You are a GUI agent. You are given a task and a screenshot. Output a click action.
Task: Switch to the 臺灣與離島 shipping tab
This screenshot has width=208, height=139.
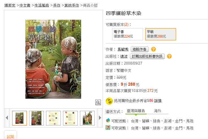[x=136, y=111]
